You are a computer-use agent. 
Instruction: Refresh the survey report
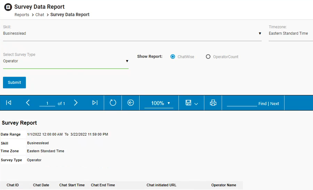pyautogui.click(x=113, y=103)
